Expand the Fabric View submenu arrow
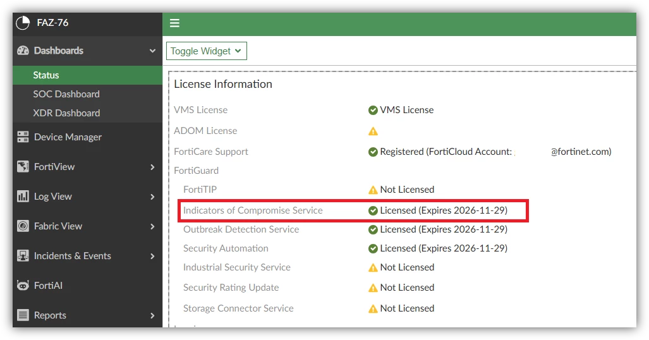Screen dimensions: 649x340 pos(152,226)
